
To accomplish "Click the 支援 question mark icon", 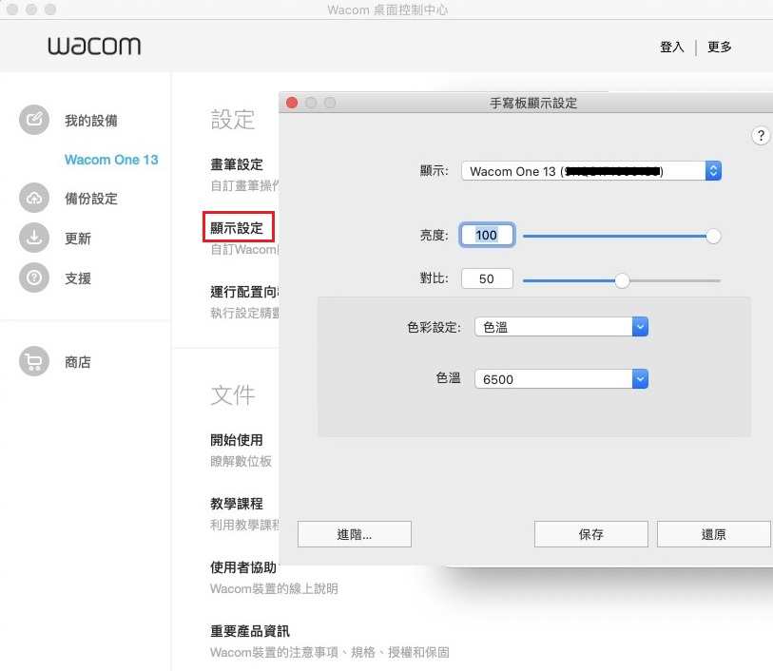I will (x=34, y=278).
